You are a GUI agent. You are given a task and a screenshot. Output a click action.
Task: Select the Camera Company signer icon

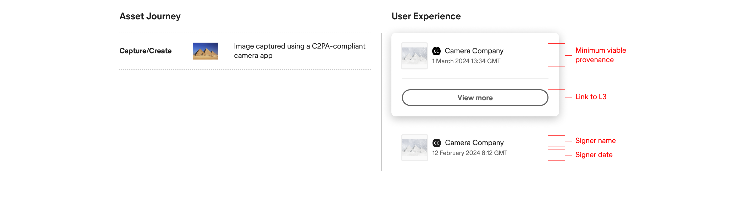(x=436, y=142)
